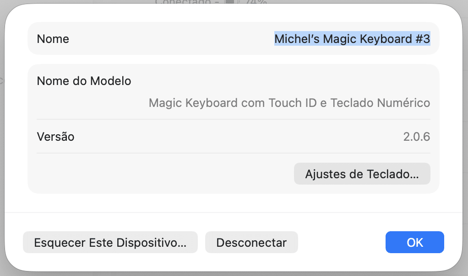468x276 pixels.
Task: Click the Nome label
Action: click(53, 39)
